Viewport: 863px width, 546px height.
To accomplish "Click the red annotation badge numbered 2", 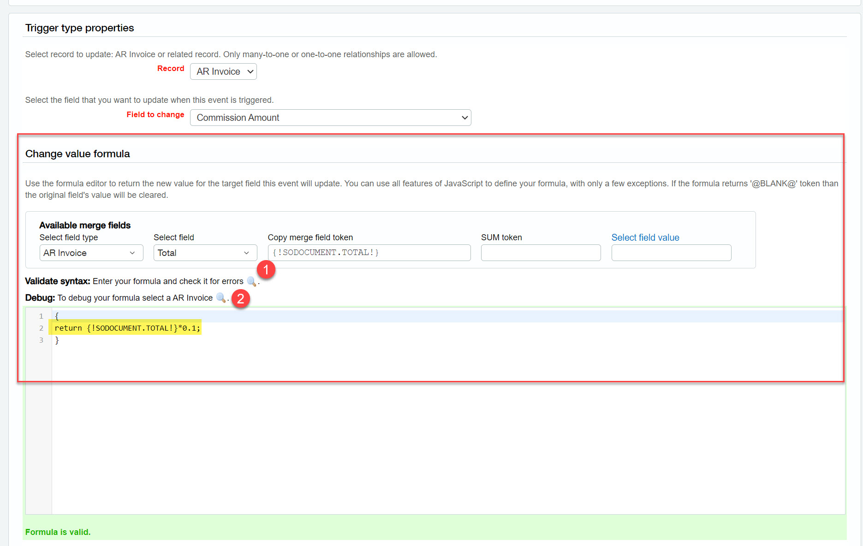I will tap(240, 299).
